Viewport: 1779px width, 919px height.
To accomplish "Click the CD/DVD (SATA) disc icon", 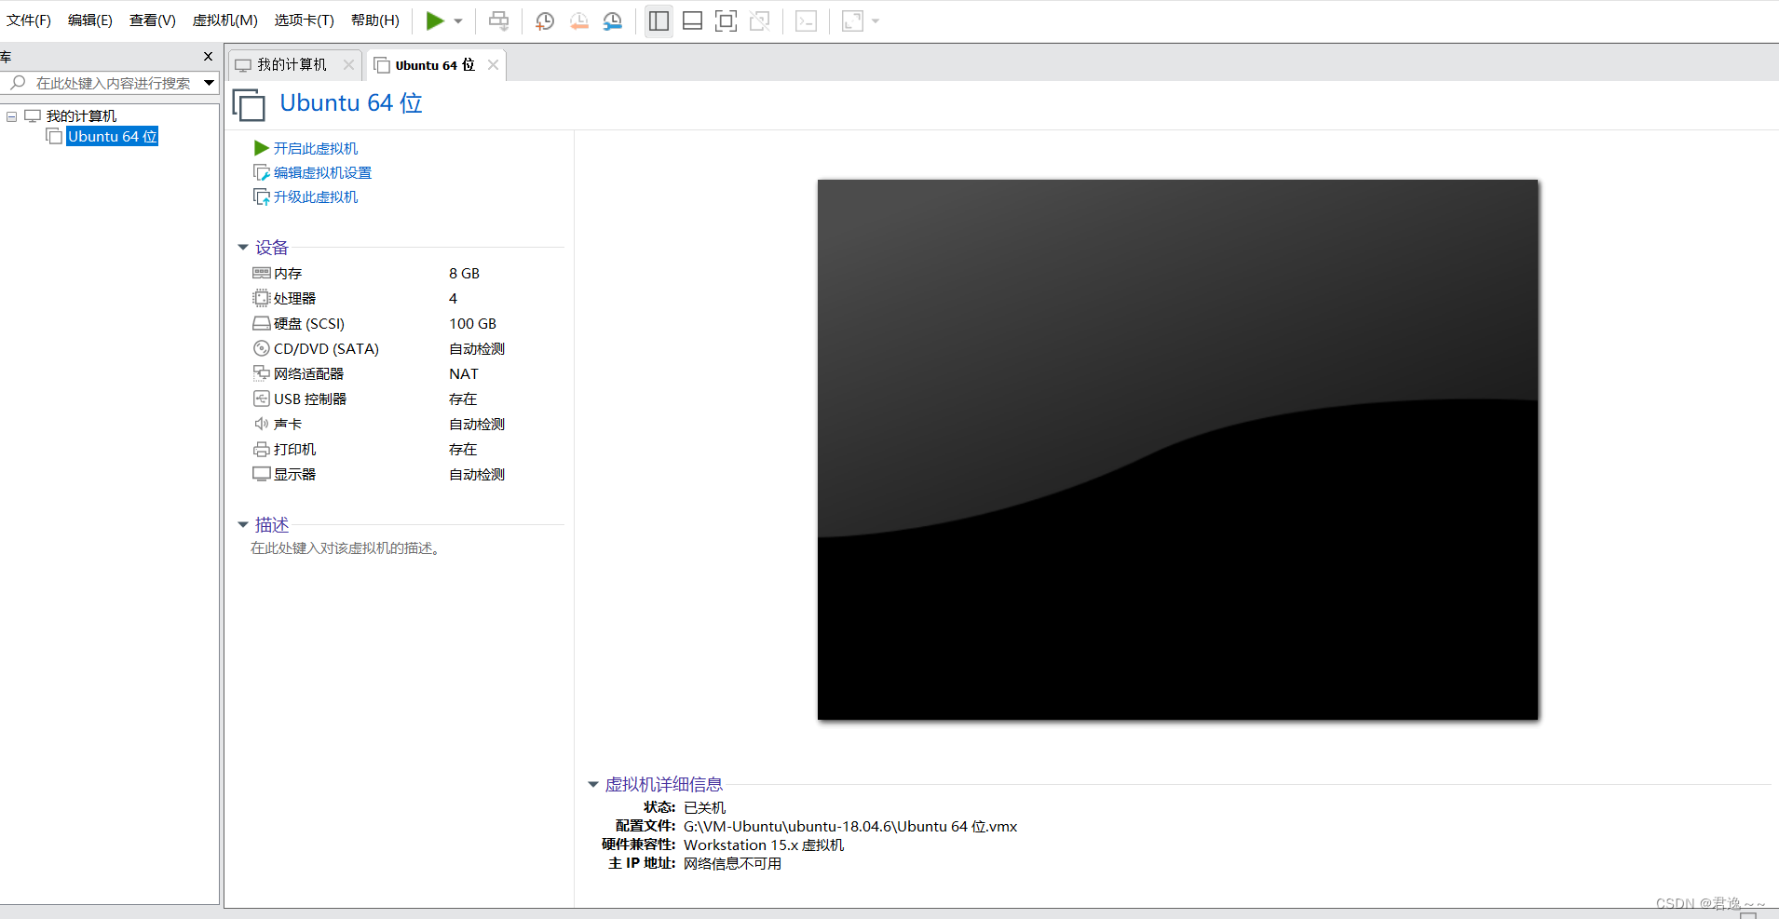I will pos(262,348).
